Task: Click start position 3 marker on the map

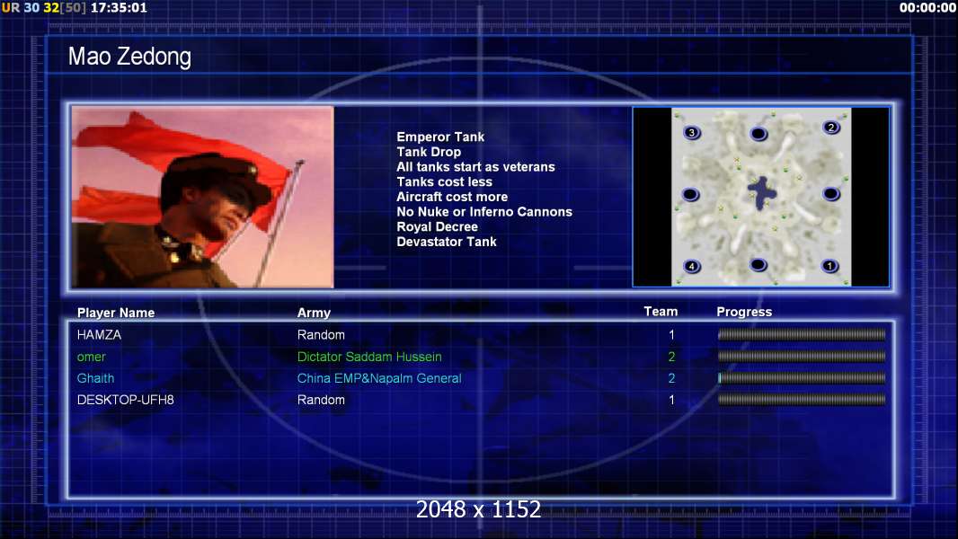Action: (692, 132)
